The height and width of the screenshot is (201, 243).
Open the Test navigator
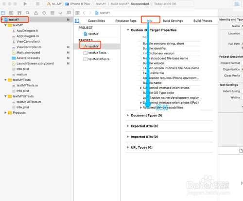tap(44, 13)
